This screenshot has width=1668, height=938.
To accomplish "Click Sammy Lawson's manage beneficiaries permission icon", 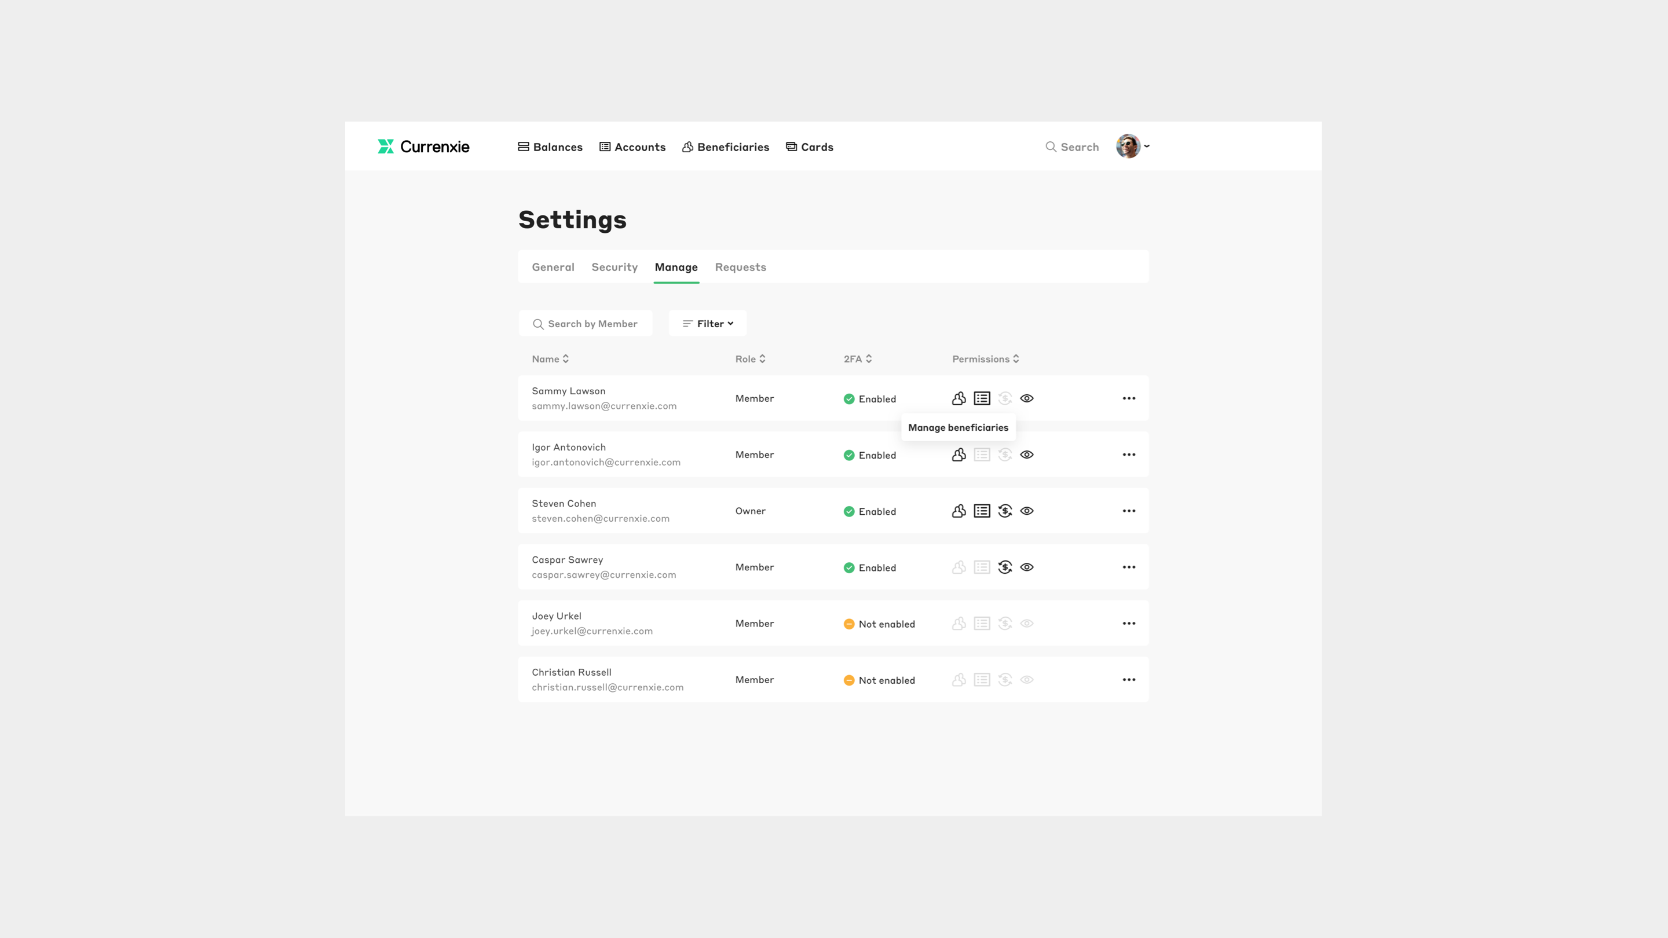I will 959,399.
